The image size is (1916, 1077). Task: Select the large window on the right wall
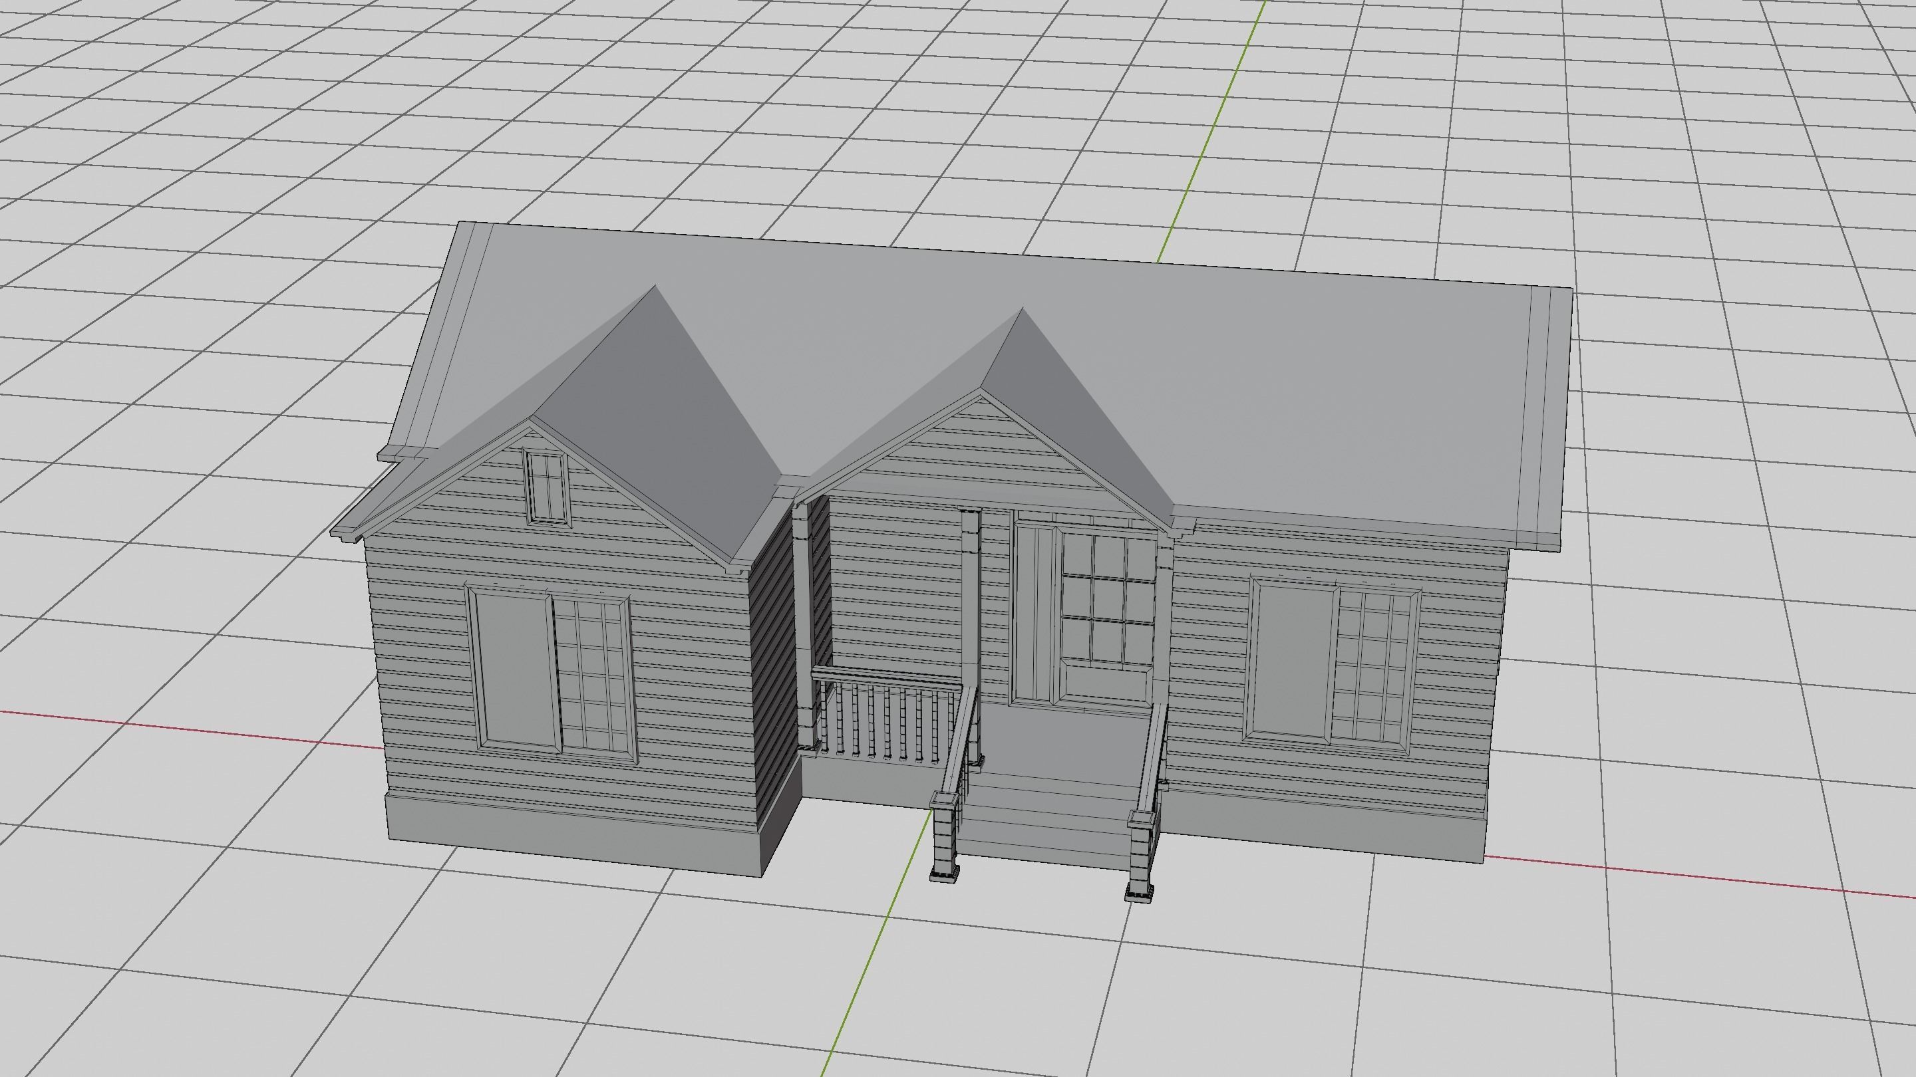coord(1333,665)
